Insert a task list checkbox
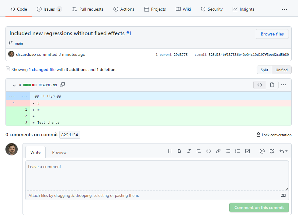This screenshot has width=298, height=219. pos(247,151)
